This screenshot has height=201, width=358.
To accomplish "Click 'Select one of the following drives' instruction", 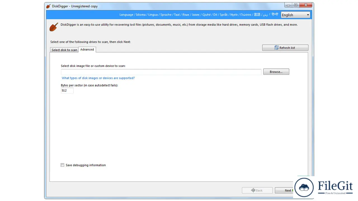I will (x=90, y=42).
